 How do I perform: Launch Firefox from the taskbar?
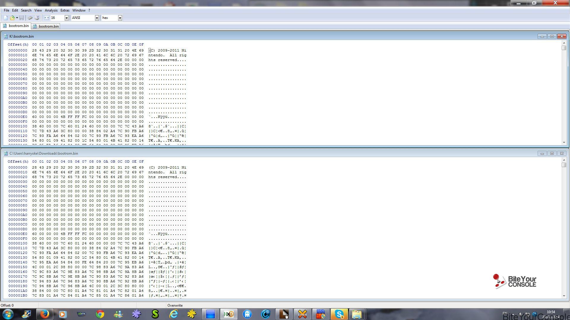[x=45, y=314]
